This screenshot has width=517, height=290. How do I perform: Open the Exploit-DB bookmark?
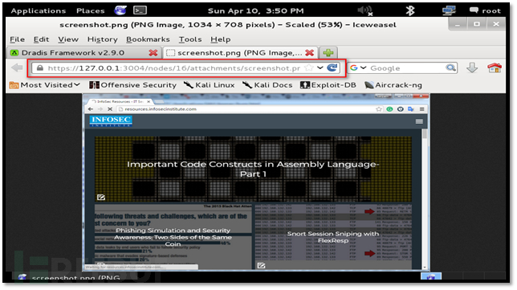(x=328, y=85)
